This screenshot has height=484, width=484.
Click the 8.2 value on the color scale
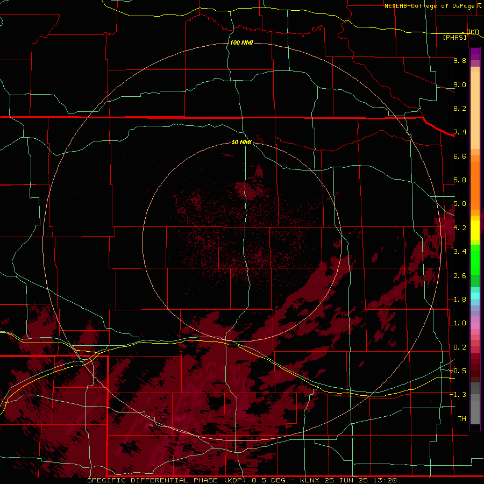pyautogui.click(x=460, y=108)
